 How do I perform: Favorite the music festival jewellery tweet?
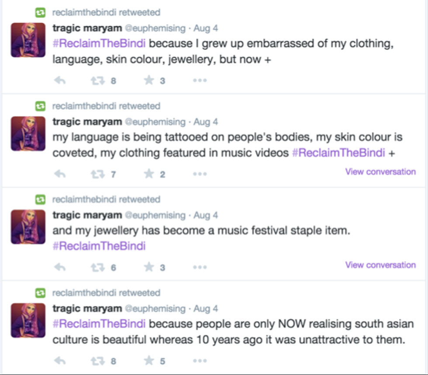pyautogui.click(x=149, y=267)
